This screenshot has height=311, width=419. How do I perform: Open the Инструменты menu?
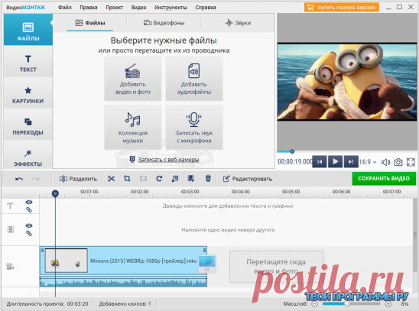pos(171,8)
